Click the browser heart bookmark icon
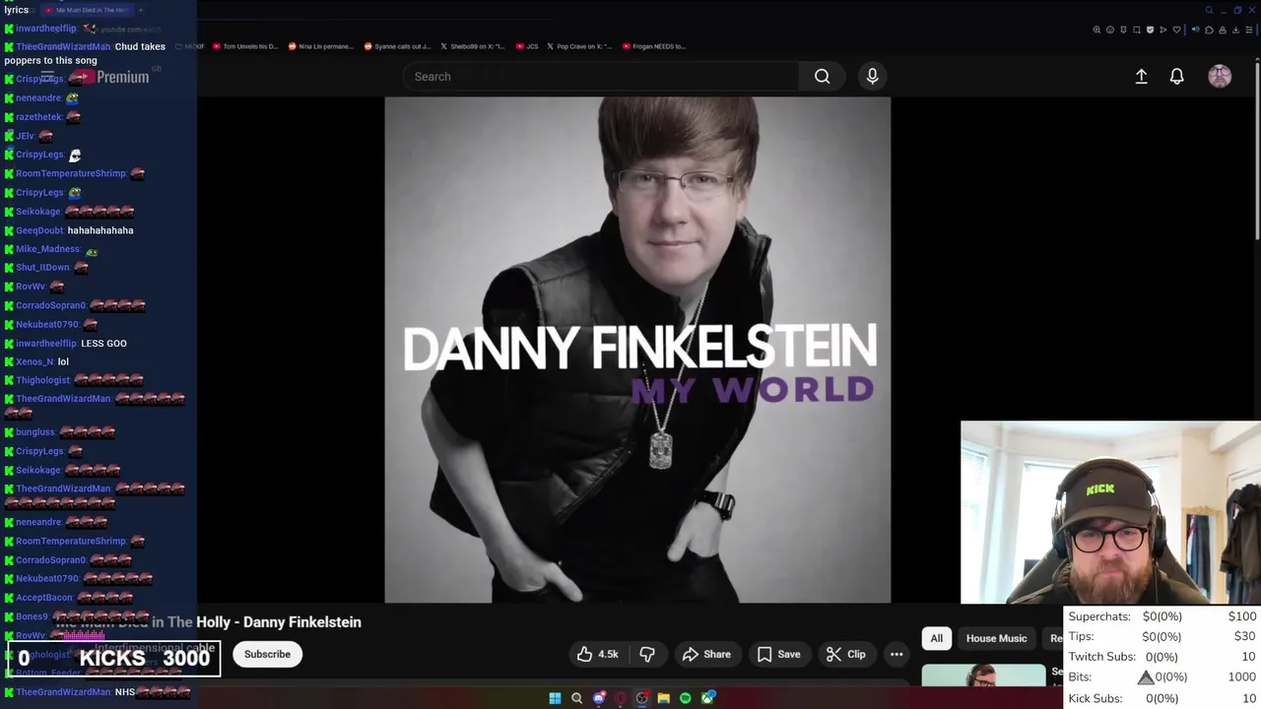Image resolution: width=1261 pixels, height=709 pixels. 1176,30
